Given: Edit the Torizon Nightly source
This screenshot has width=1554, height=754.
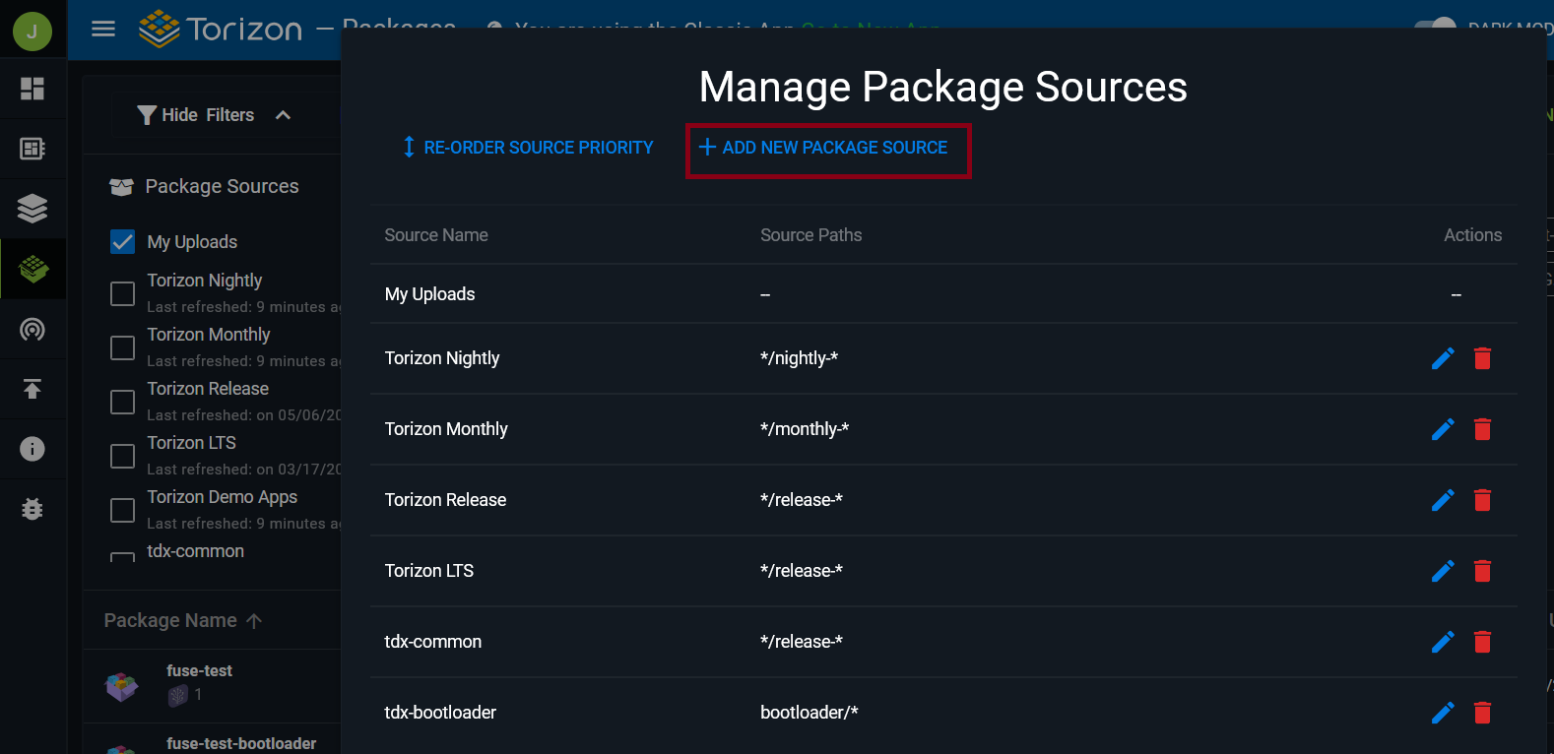Looking at the screenshot, I should pos(1443,358).
